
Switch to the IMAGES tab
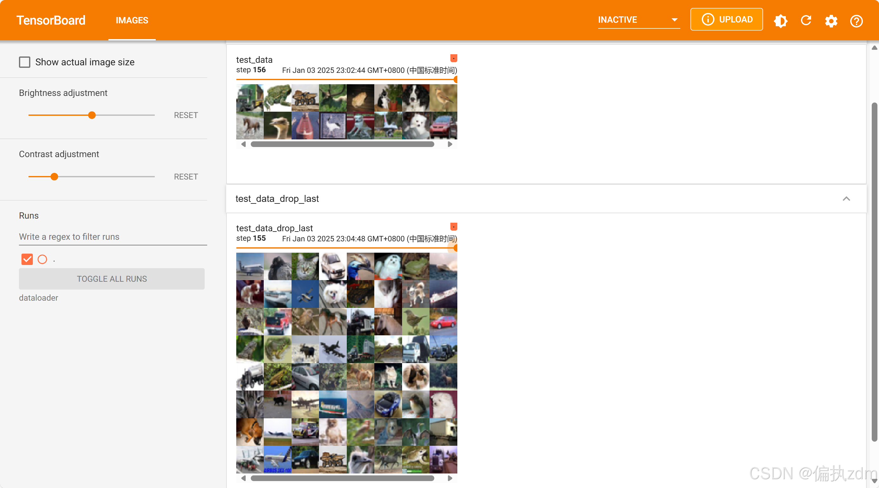click(132, 21)
